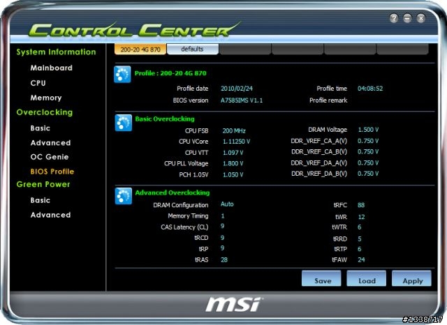Click the Profile : 200-20 4G 870 heading
This screenshot has height=325, width=447.
(170, 73)
